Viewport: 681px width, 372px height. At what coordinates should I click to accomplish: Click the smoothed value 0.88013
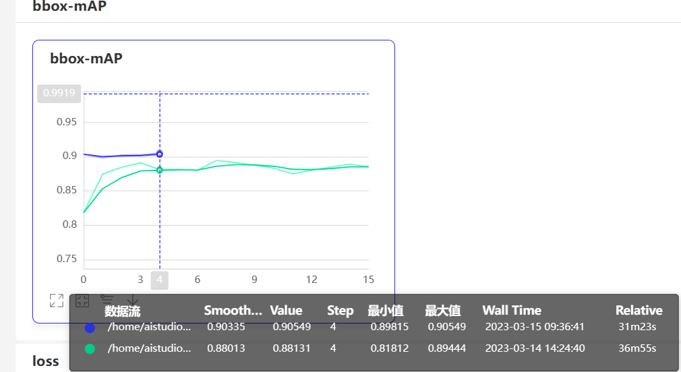(226, 348)
